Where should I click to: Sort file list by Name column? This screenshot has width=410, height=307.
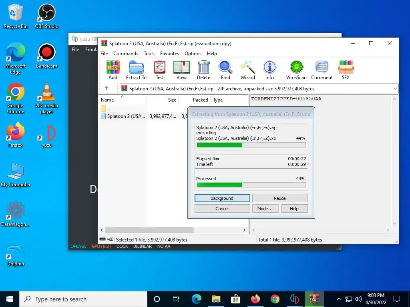123,100
